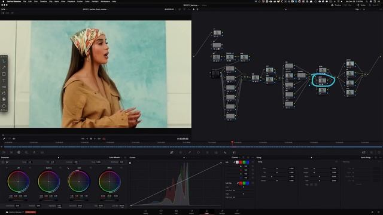Toggle the blue curve channel in Edit row

point(247,162)
